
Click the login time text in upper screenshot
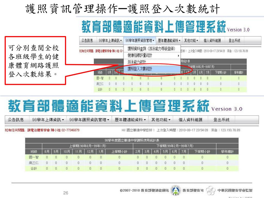coord(207,51)
